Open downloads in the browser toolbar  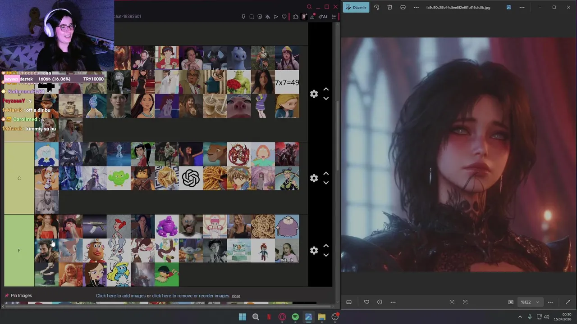(312, 17)
